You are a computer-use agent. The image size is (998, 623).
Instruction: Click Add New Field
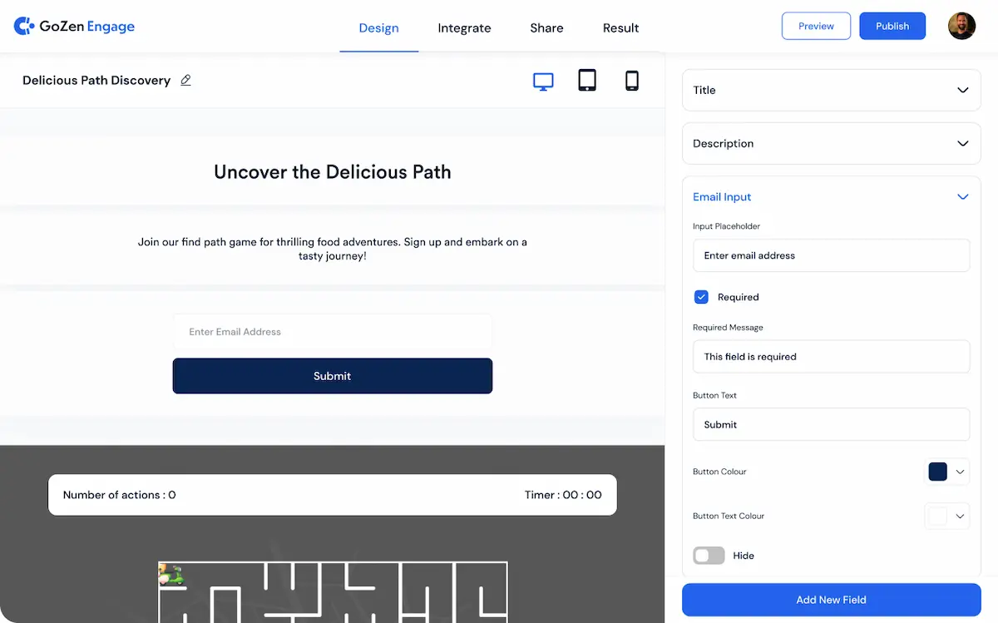(831, 599)
